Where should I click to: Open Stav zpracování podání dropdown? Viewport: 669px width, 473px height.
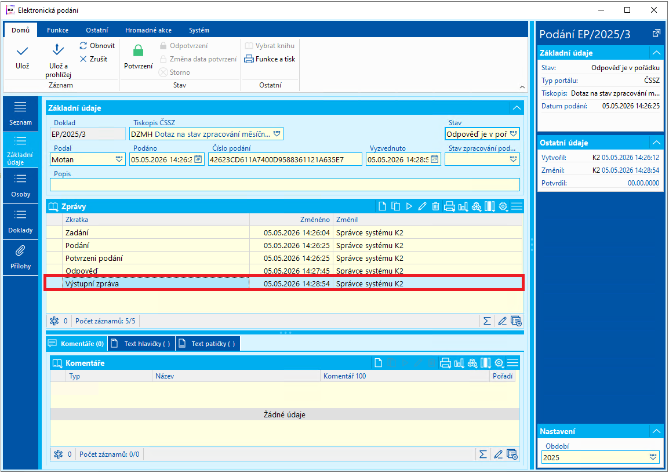(513, 159)
